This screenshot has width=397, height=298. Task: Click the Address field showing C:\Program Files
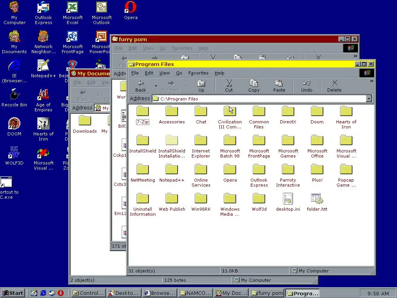click(x=259, y=99)
